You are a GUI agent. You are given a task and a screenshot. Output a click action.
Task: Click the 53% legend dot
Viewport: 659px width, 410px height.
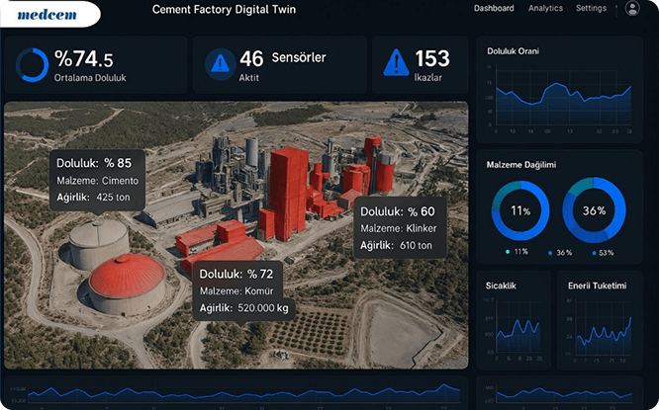pyautogui.click(x=594, y=253)
